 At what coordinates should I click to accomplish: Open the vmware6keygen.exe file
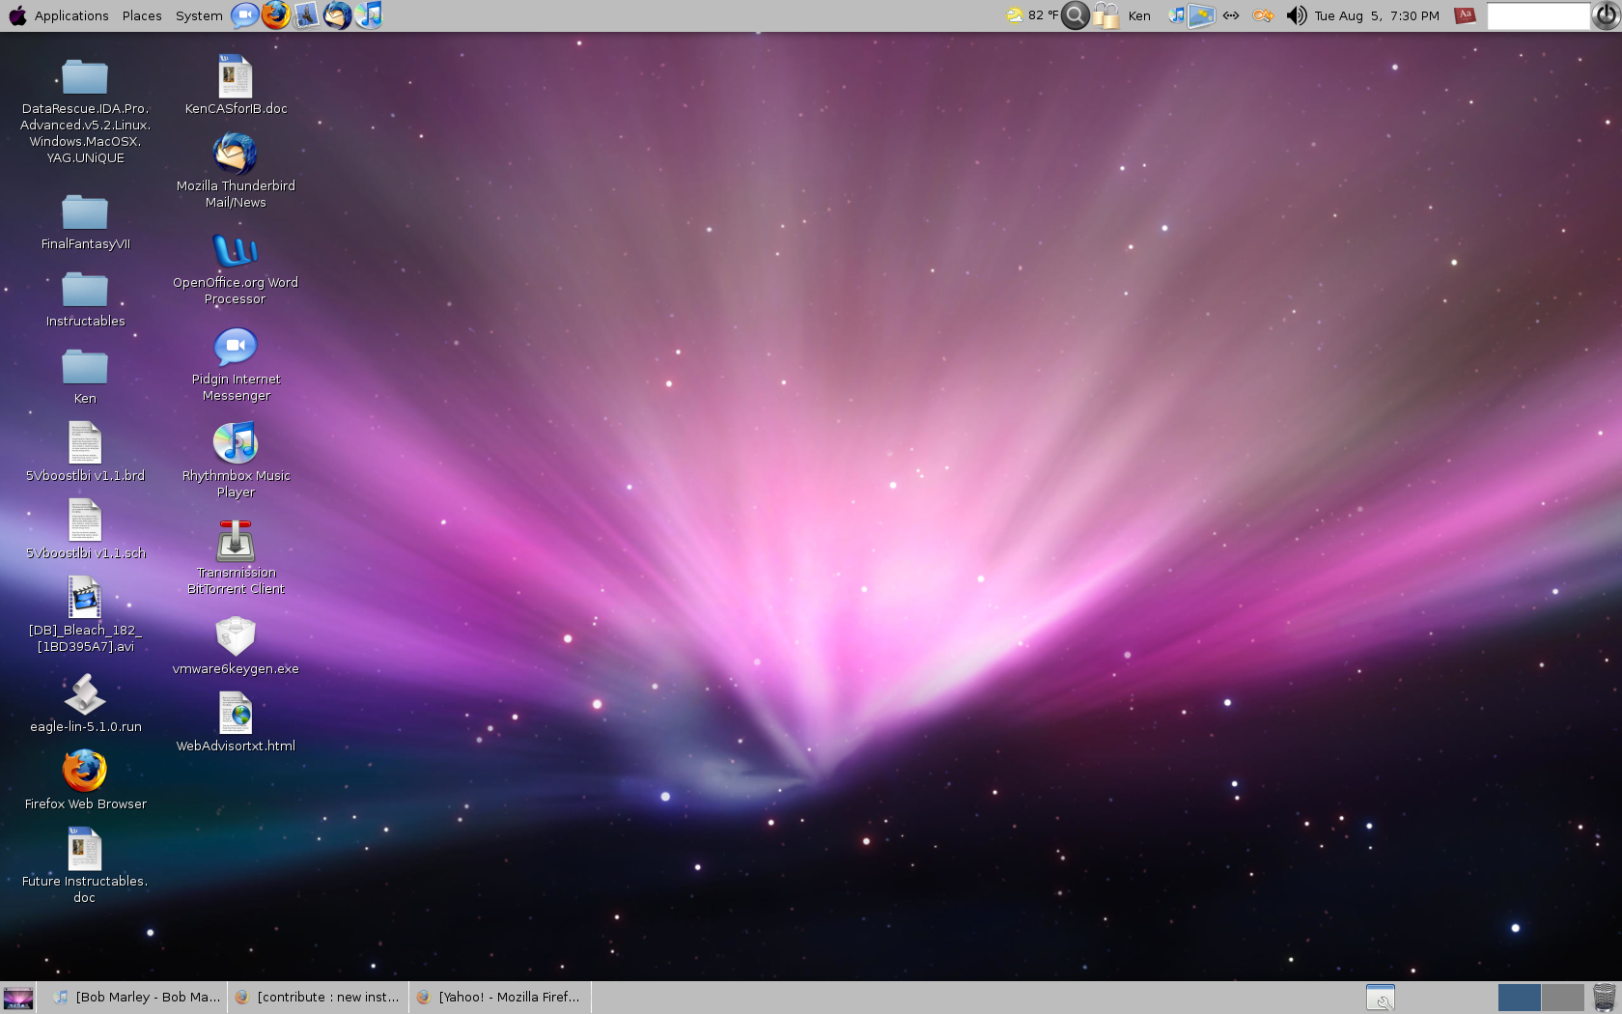[235, 637]
